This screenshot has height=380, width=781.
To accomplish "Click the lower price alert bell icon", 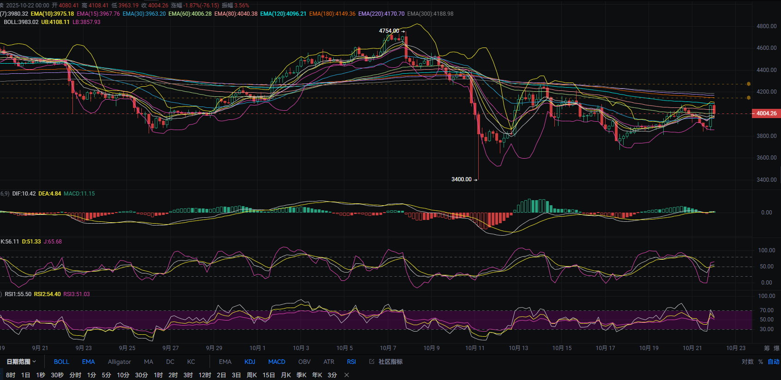I will 748,98.
